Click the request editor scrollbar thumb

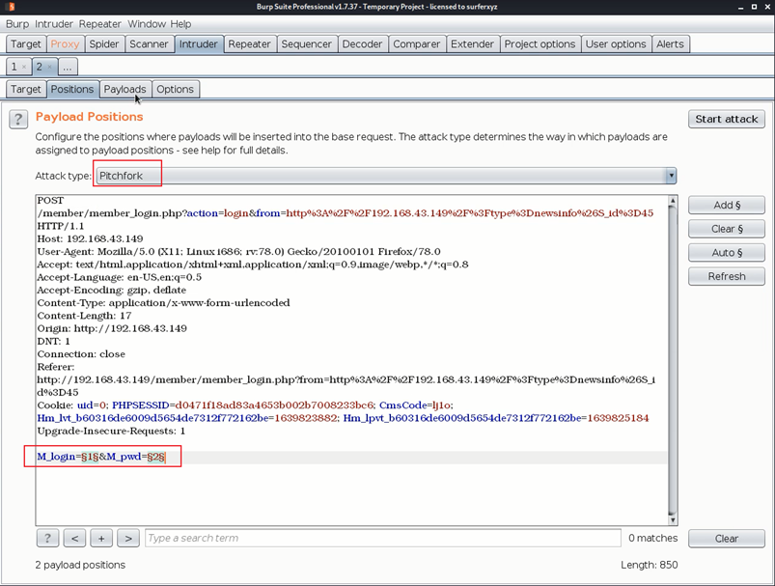(x=672, y=358)
